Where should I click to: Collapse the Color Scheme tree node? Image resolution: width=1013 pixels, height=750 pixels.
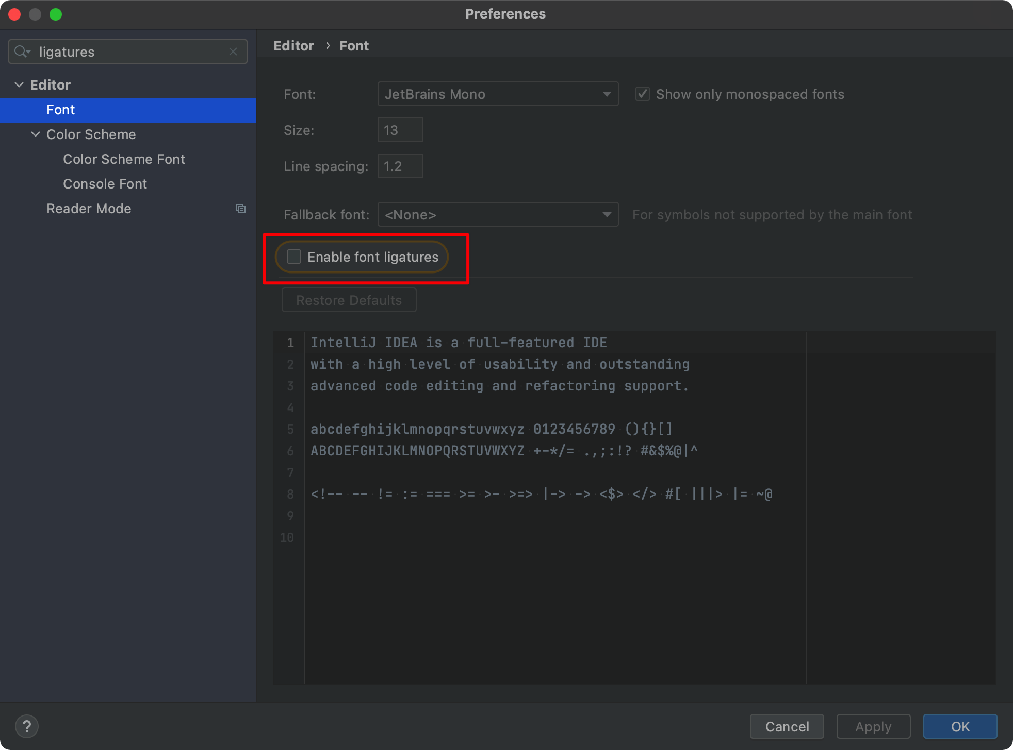click(36, 134)
